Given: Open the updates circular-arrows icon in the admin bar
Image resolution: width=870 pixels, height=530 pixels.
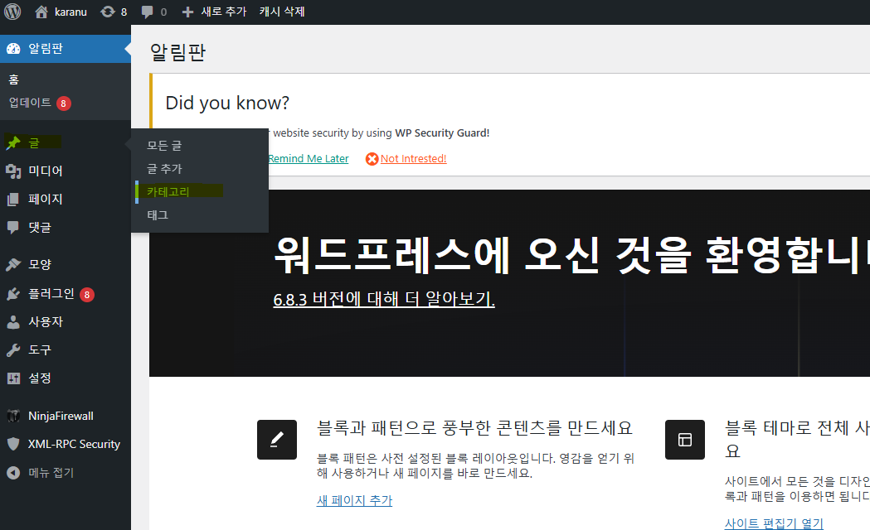Looking at the screenshot, I should tap(108, 12).
